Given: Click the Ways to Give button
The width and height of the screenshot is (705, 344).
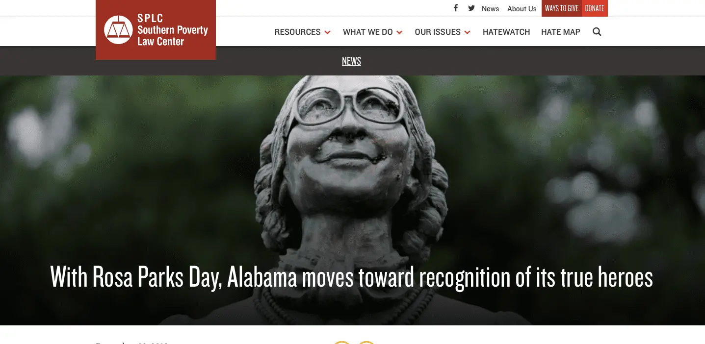Looking at the screenshot, I should coord(562,8).
